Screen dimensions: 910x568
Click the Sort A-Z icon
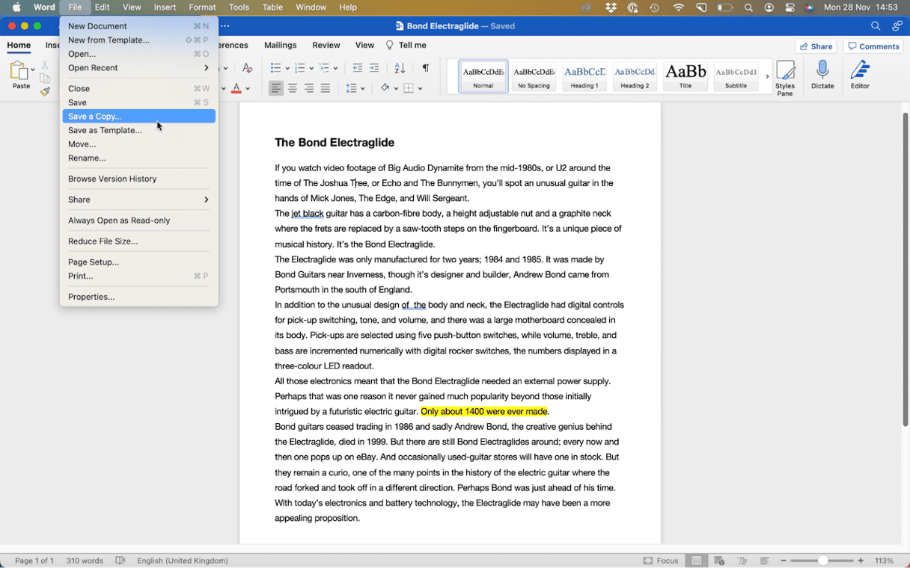(400, 68)
